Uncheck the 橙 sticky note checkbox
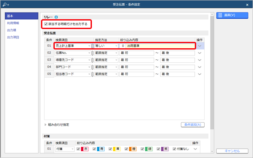The width and height of the screenshot is (253, 158). 126,149
